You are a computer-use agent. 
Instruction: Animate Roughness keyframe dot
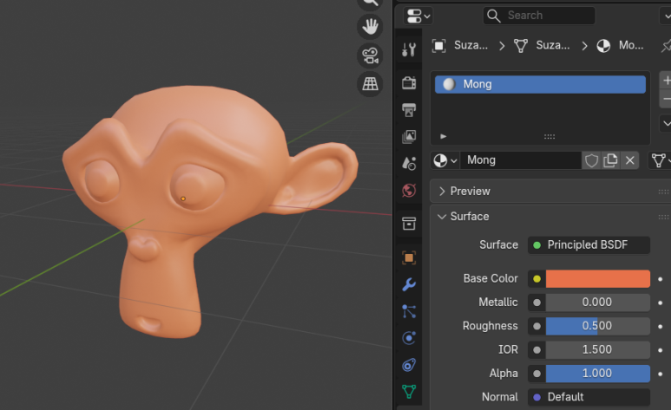coord(661,327)
